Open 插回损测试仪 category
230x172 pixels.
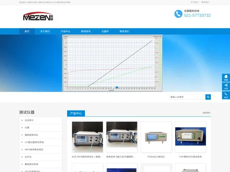31,135
